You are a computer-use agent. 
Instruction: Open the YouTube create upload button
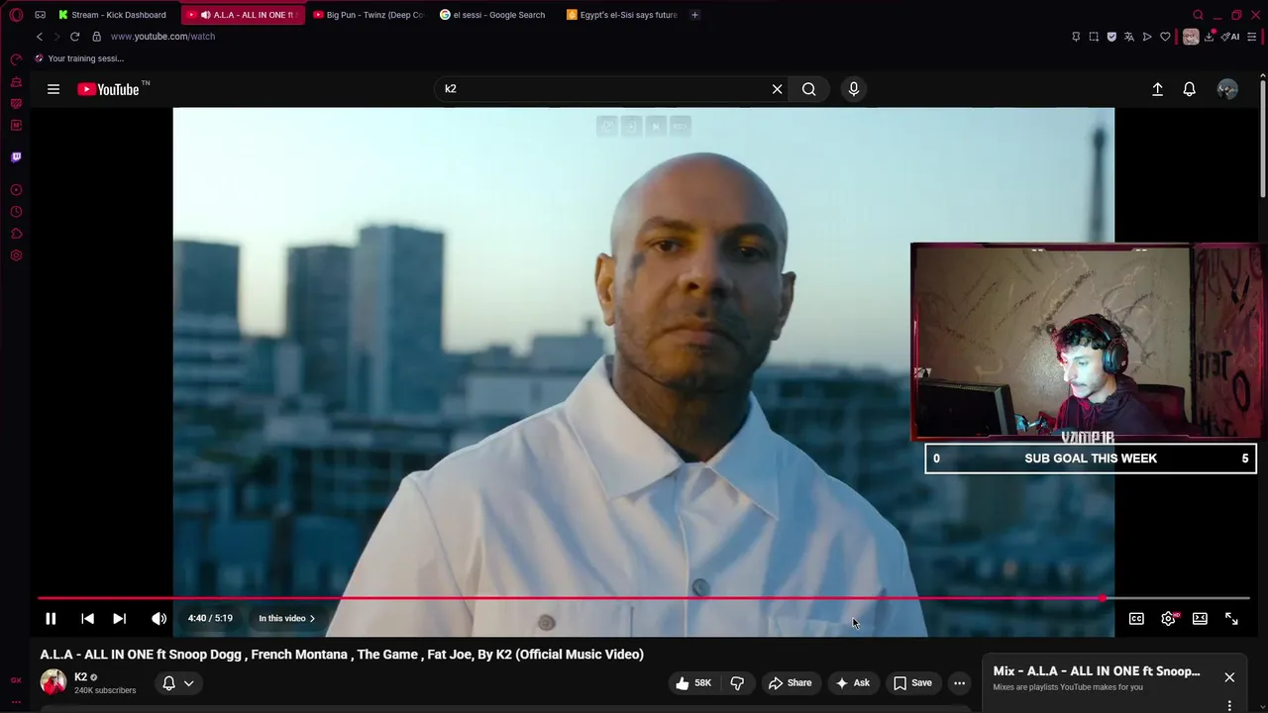point(1157,89)
